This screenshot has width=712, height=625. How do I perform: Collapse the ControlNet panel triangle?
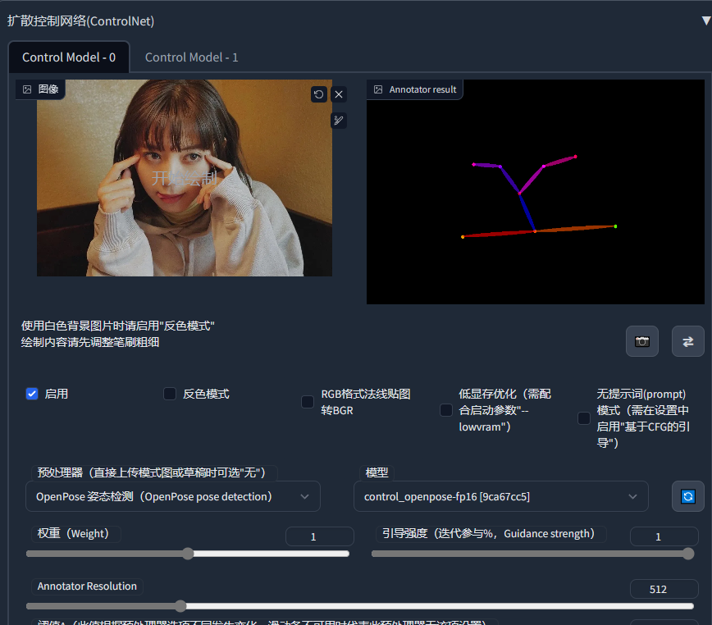pos(706,21)
